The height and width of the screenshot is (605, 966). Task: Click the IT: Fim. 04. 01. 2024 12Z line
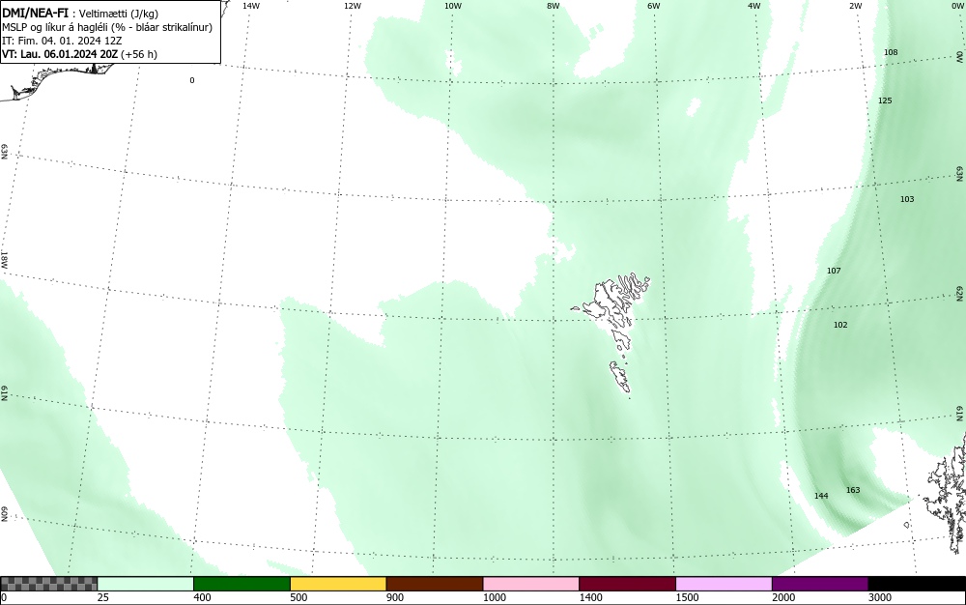(62, 41)
